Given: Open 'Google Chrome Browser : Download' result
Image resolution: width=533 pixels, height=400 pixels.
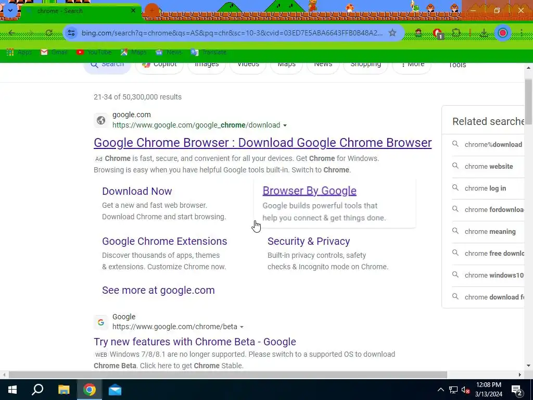Looking at the screenshot, I should [263, 143].
